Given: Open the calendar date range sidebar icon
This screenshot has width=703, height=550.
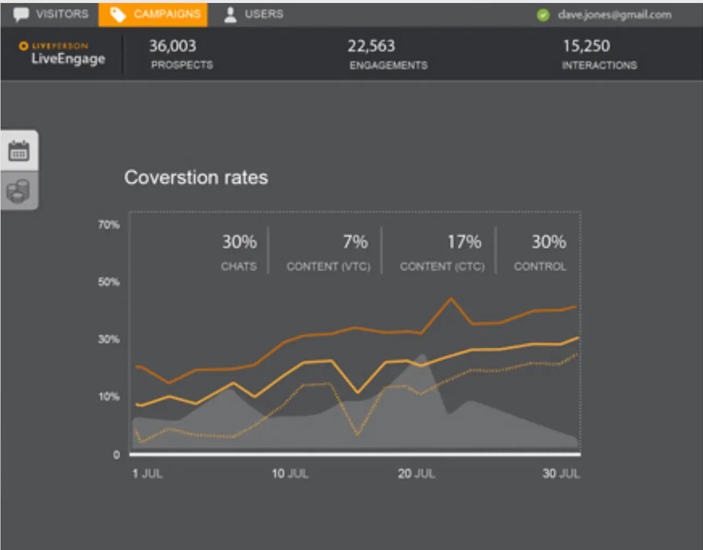Looking at the screenshot, I should click(19, 151).
